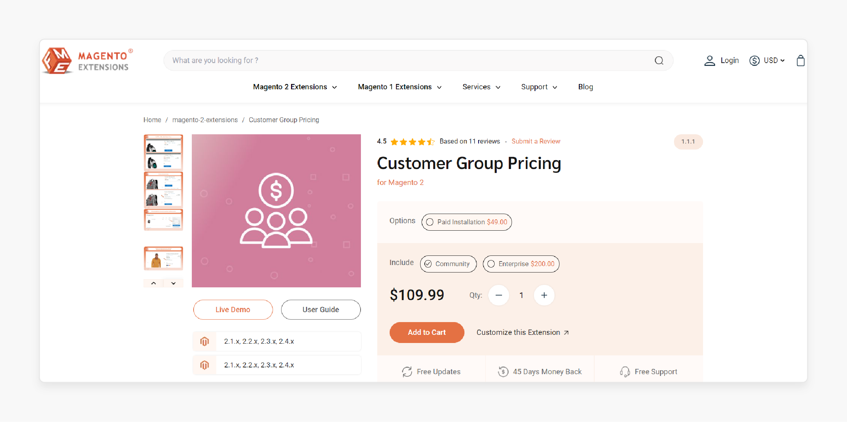Click the user account icon
Screen dimensions: 847x422
pos(709,61)
